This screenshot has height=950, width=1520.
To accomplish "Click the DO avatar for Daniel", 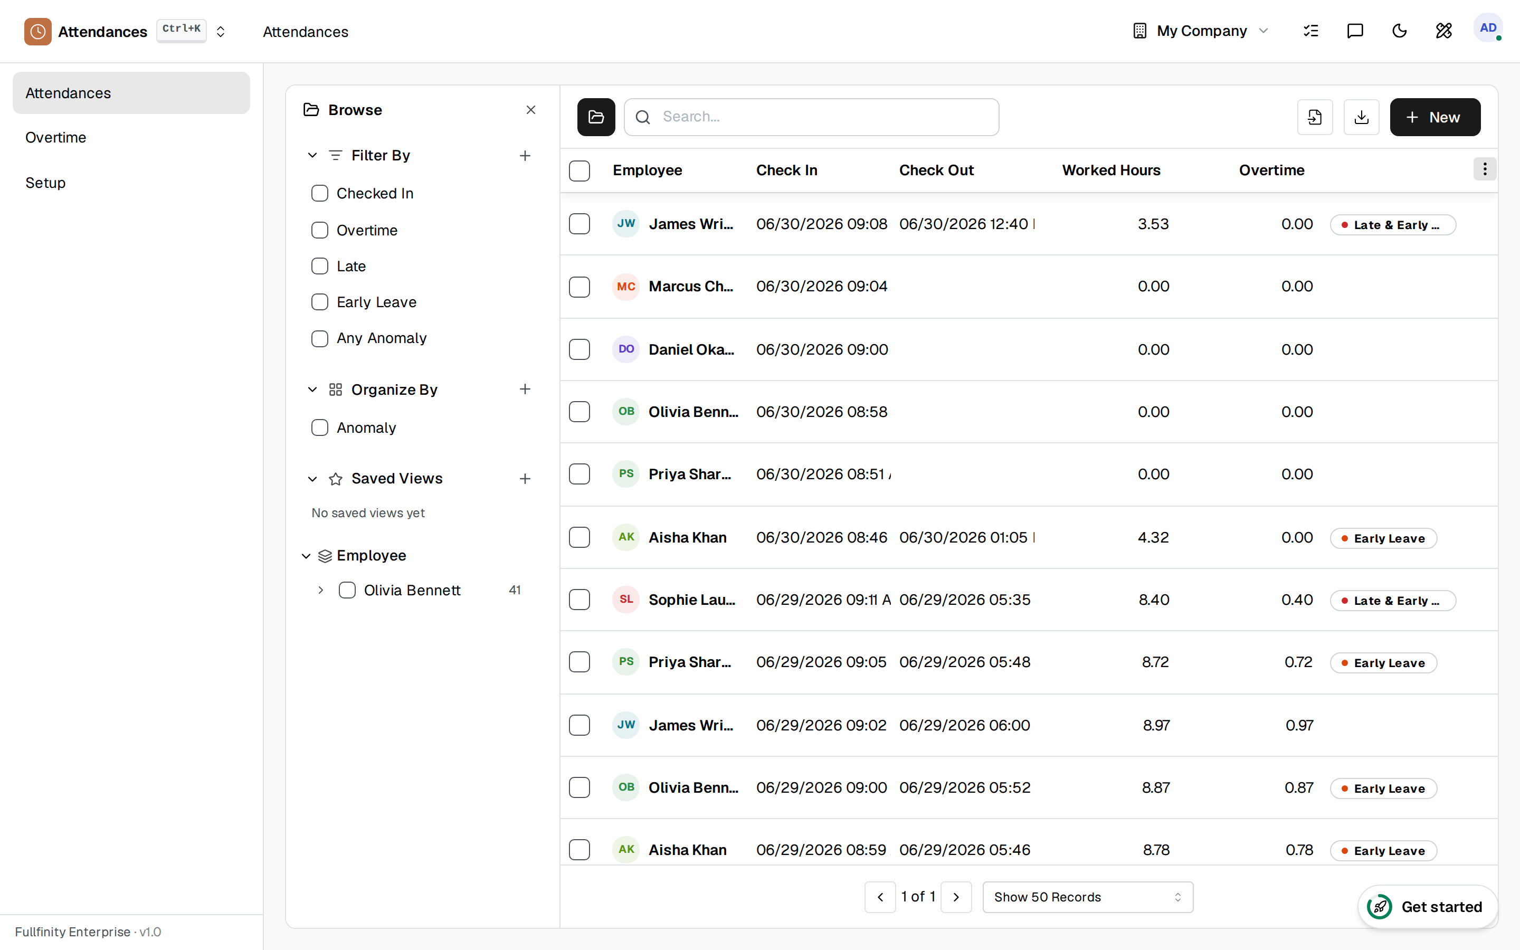I will tap(625, 349).
